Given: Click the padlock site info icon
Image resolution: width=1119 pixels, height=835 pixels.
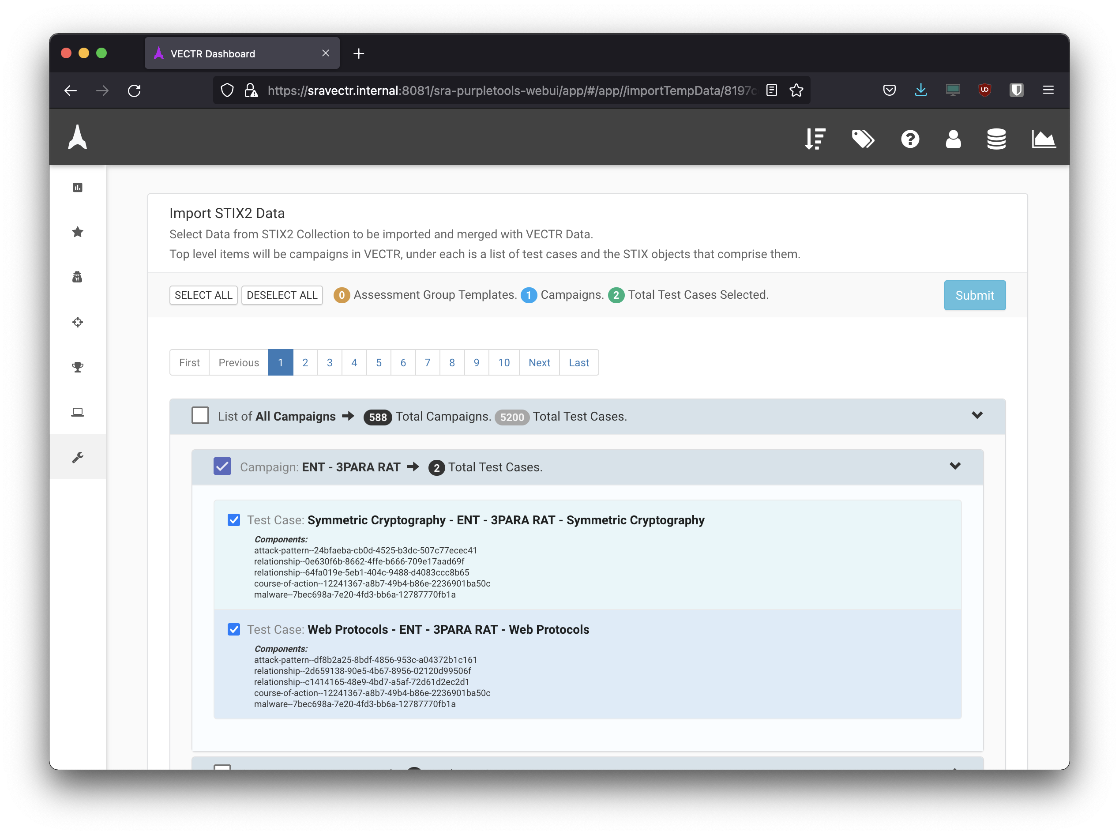Looking at the screenshot, I should click(251, 90).
